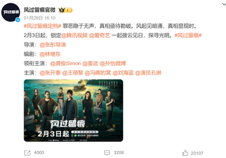This screenshot has height=158, width=226.
Task: Open screenwriter @林继东 profile link
Action: point(50,54)
